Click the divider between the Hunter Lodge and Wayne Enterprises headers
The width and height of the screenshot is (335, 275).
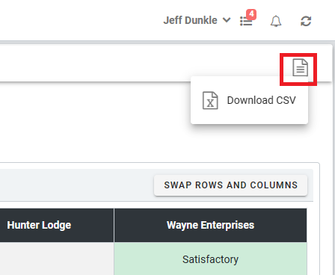114,225
